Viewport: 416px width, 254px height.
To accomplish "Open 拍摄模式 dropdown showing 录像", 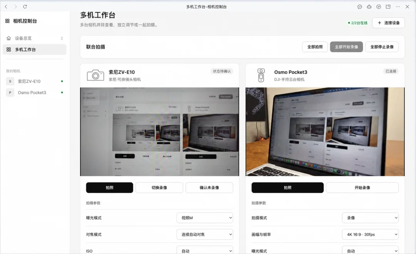I will [x=371, y=218].
